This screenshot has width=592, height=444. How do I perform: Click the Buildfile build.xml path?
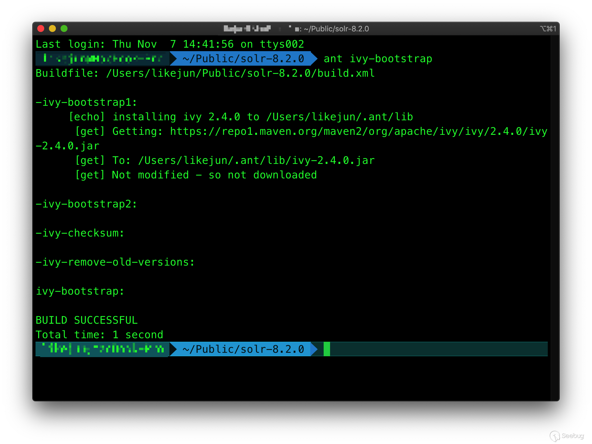coord(240,73)
